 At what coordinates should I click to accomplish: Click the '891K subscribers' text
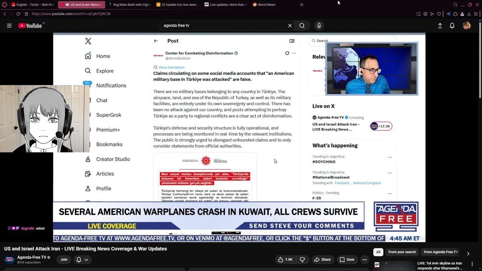click(x=29, y=262)
